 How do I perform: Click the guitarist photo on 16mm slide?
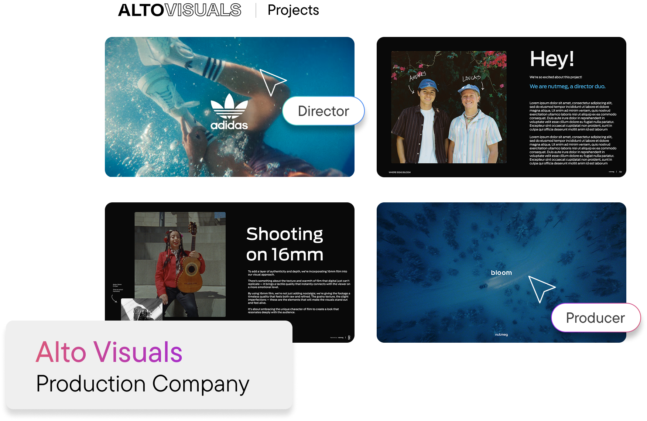[x=180, y=264]
